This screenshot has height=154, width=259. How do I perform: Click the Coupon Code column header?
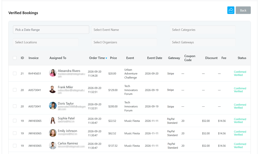click(x=190, y=58)
